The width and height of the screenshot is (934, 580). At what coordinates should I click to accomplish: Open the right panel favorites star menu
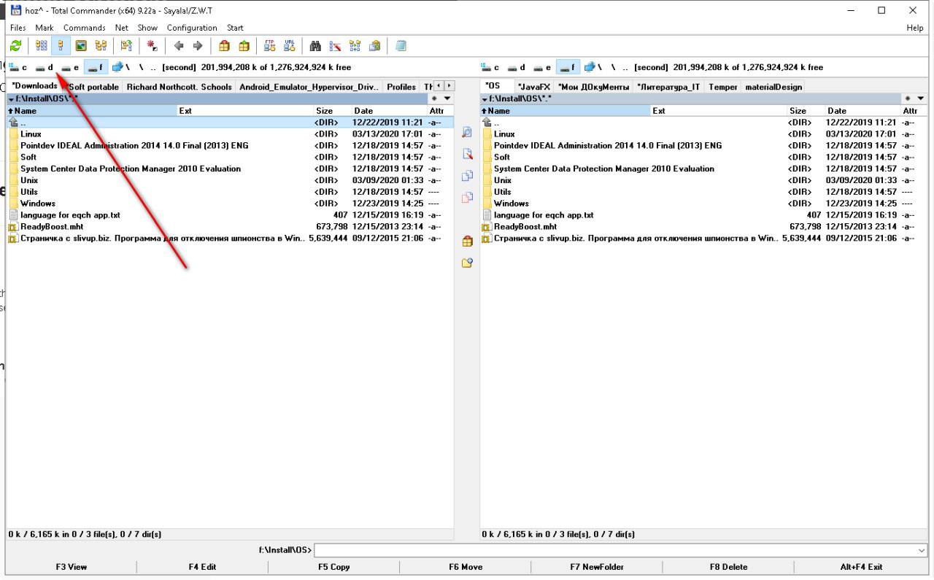click(907, 98)
